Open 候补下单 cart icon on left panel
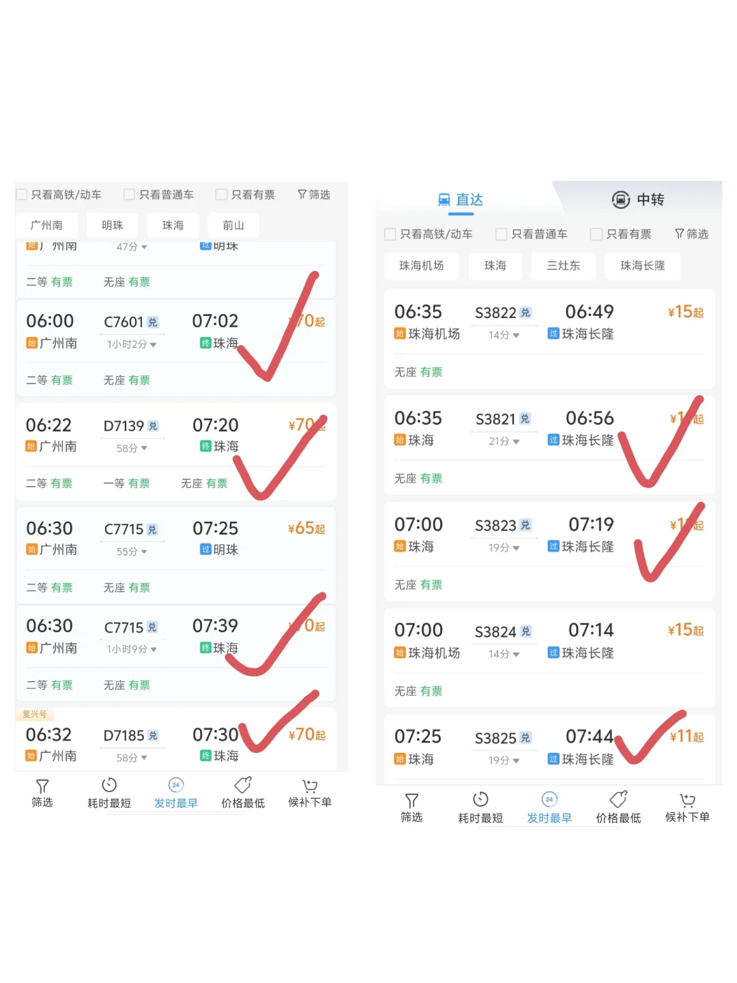 [x=309, y=793]
